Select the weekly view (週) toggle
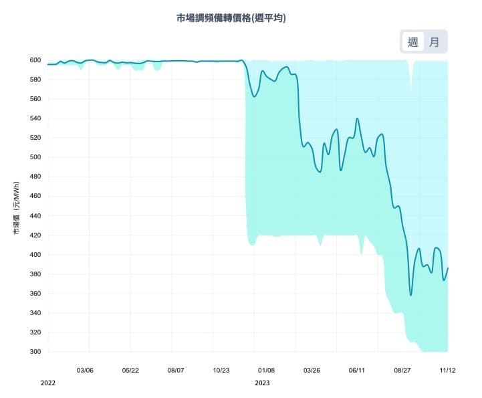The image size is (482, 398). coord(413,42)
